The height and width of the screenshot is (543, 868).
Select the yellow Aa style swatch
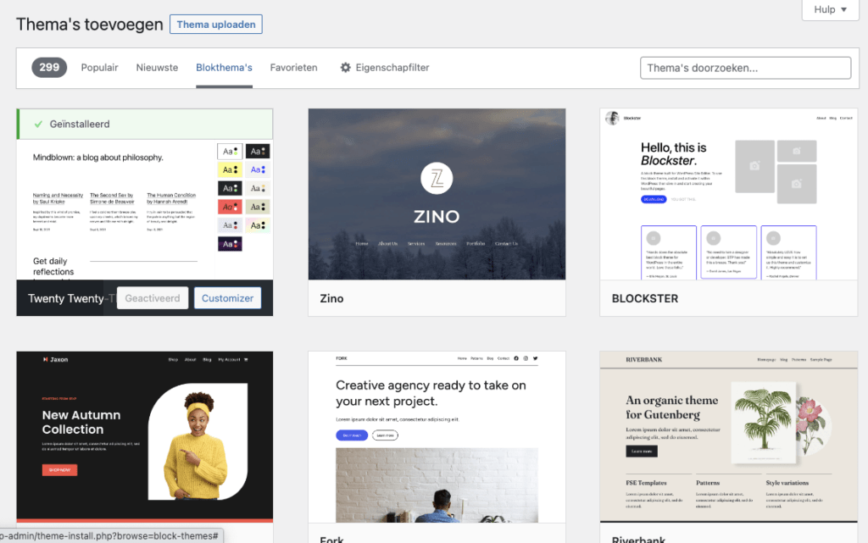click(x=230, y=169)
